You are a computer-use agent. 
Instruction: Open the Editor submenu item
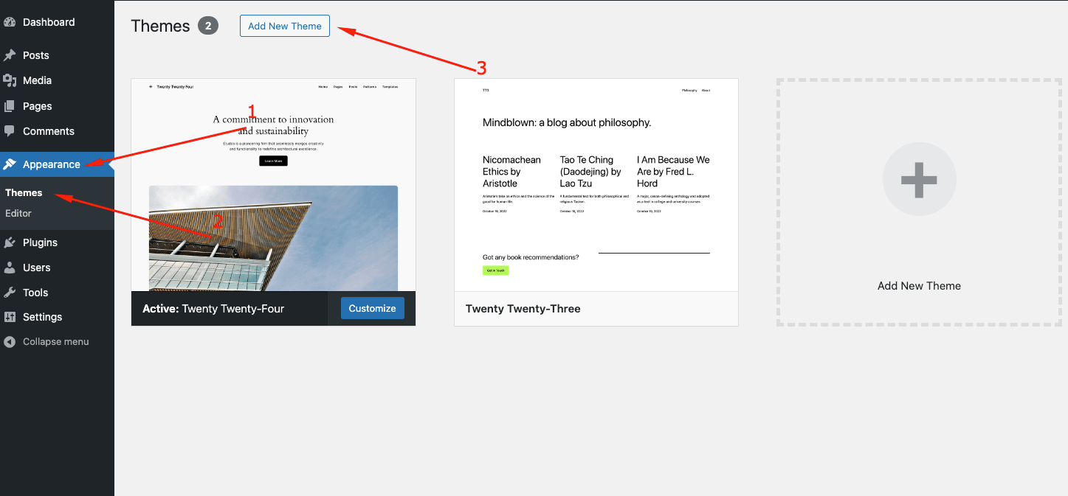18,213
